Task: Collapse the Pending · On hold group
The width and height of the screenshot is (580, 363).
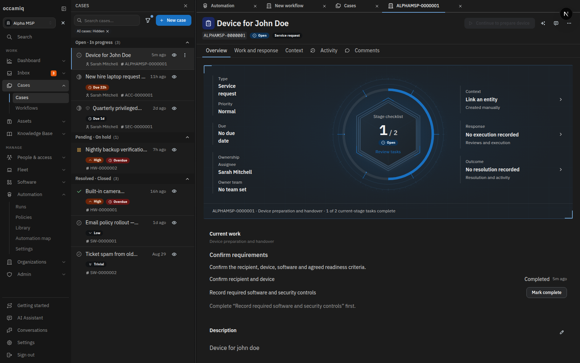Action: coord(187,137)
